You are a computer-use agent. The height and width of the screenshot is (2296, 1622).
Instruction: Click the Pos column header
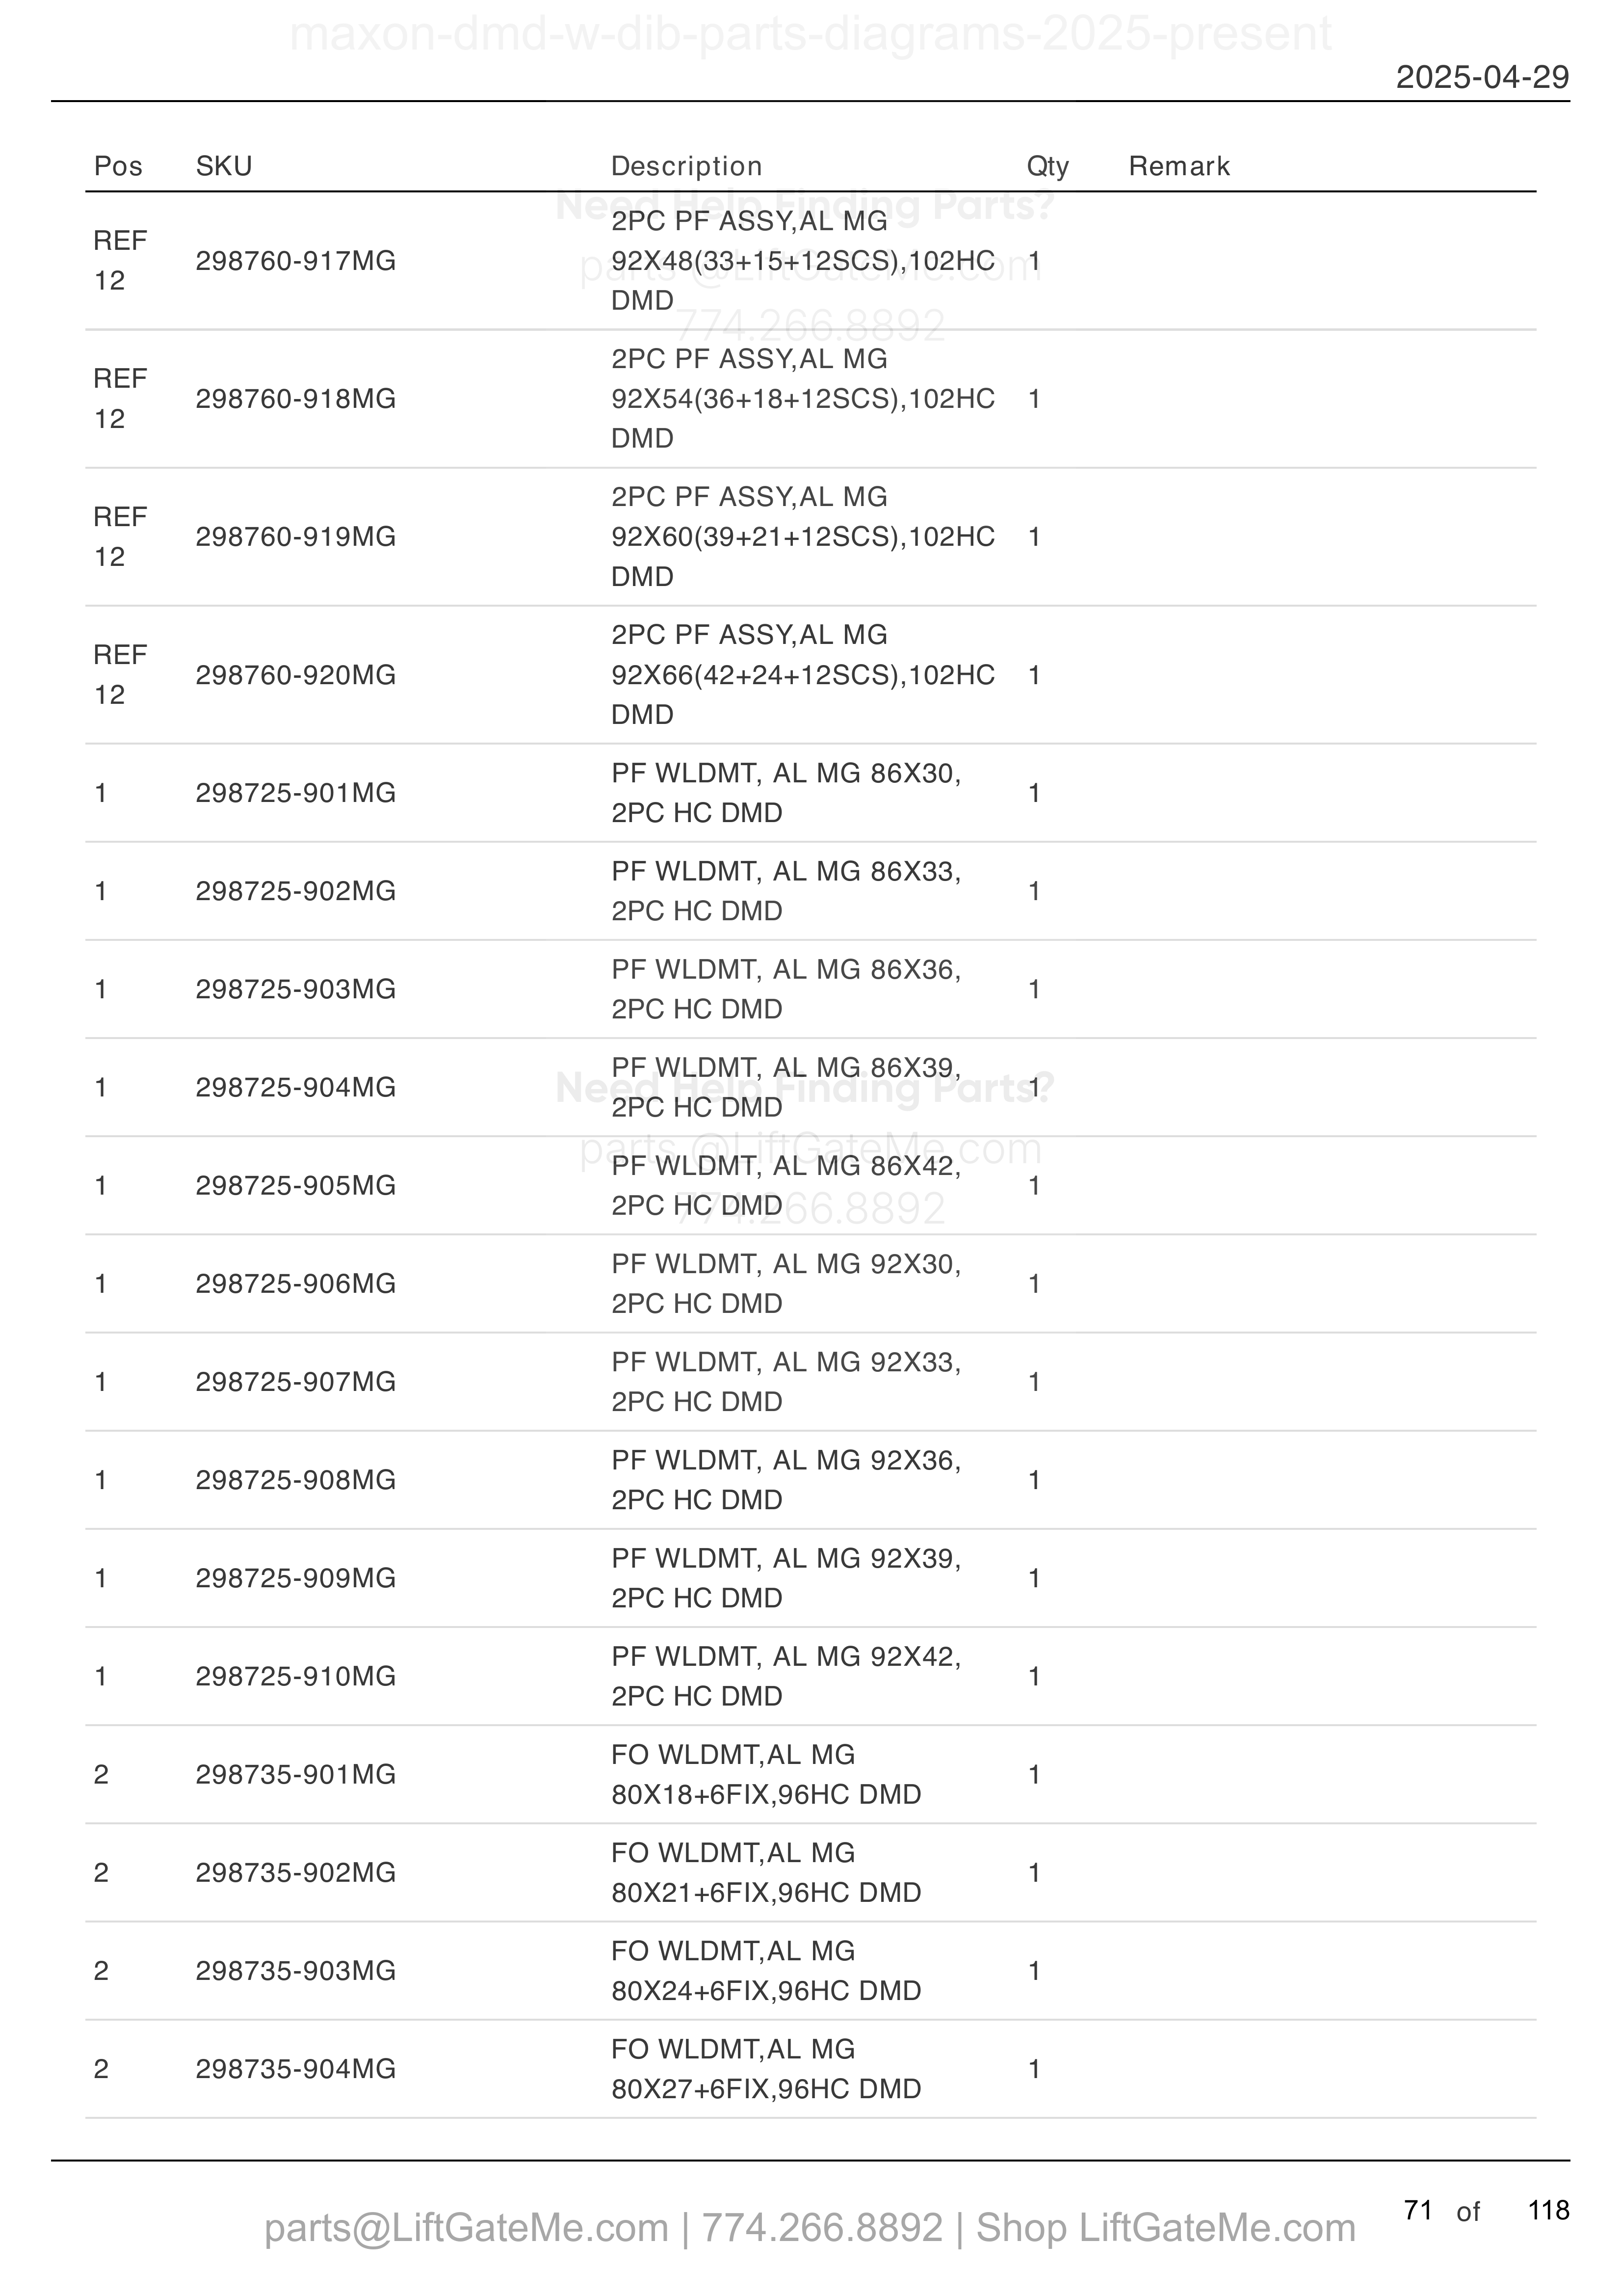pyautogui.click(x=118, y=166)
